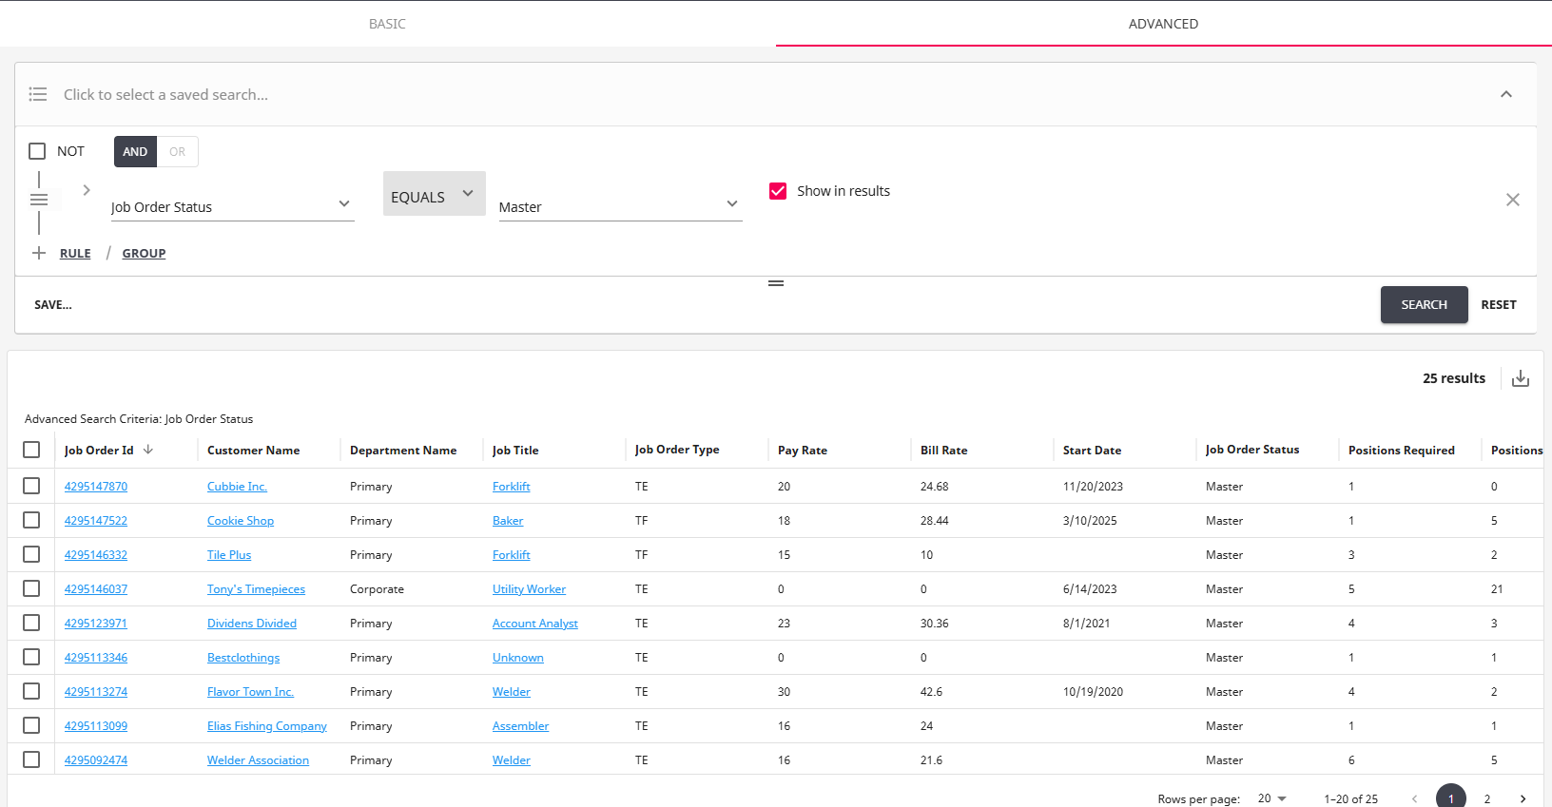Click the Start Date column header
Viewport: 1552px width, 807px height.
(1092, 451)
